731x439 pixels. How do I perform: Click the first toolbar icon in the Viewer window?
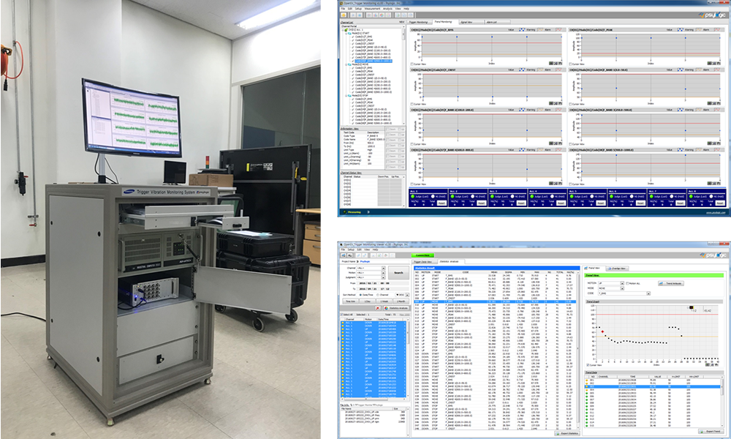click(x=343, y=254)
